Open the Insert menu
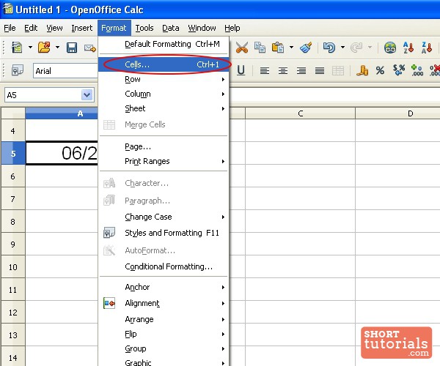The width and height of the screenshot is (440, 366). tap(81, 28)
